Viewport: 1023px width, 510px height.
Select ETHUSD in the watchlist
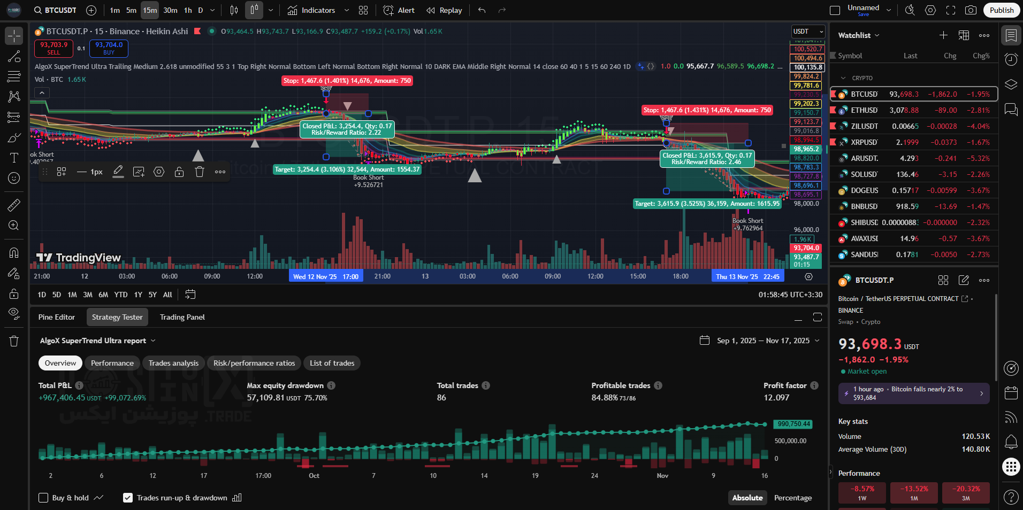tap(864, 110)
